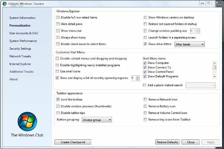The height and width of the screenshot is (149, 224).
Task: Increase window padding size spinner value
Action: pos(198,30)
